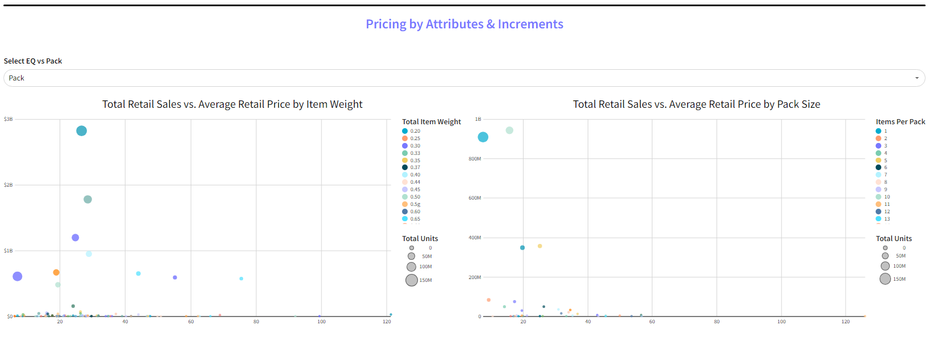
Task: Click the pale green bubble near 1B
Action: pos(509,130)
